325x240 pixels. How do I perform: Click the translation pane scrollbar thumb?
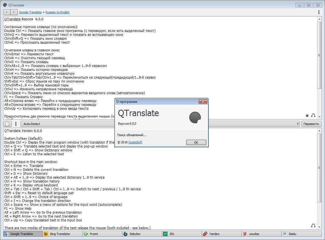coord(319,167)
